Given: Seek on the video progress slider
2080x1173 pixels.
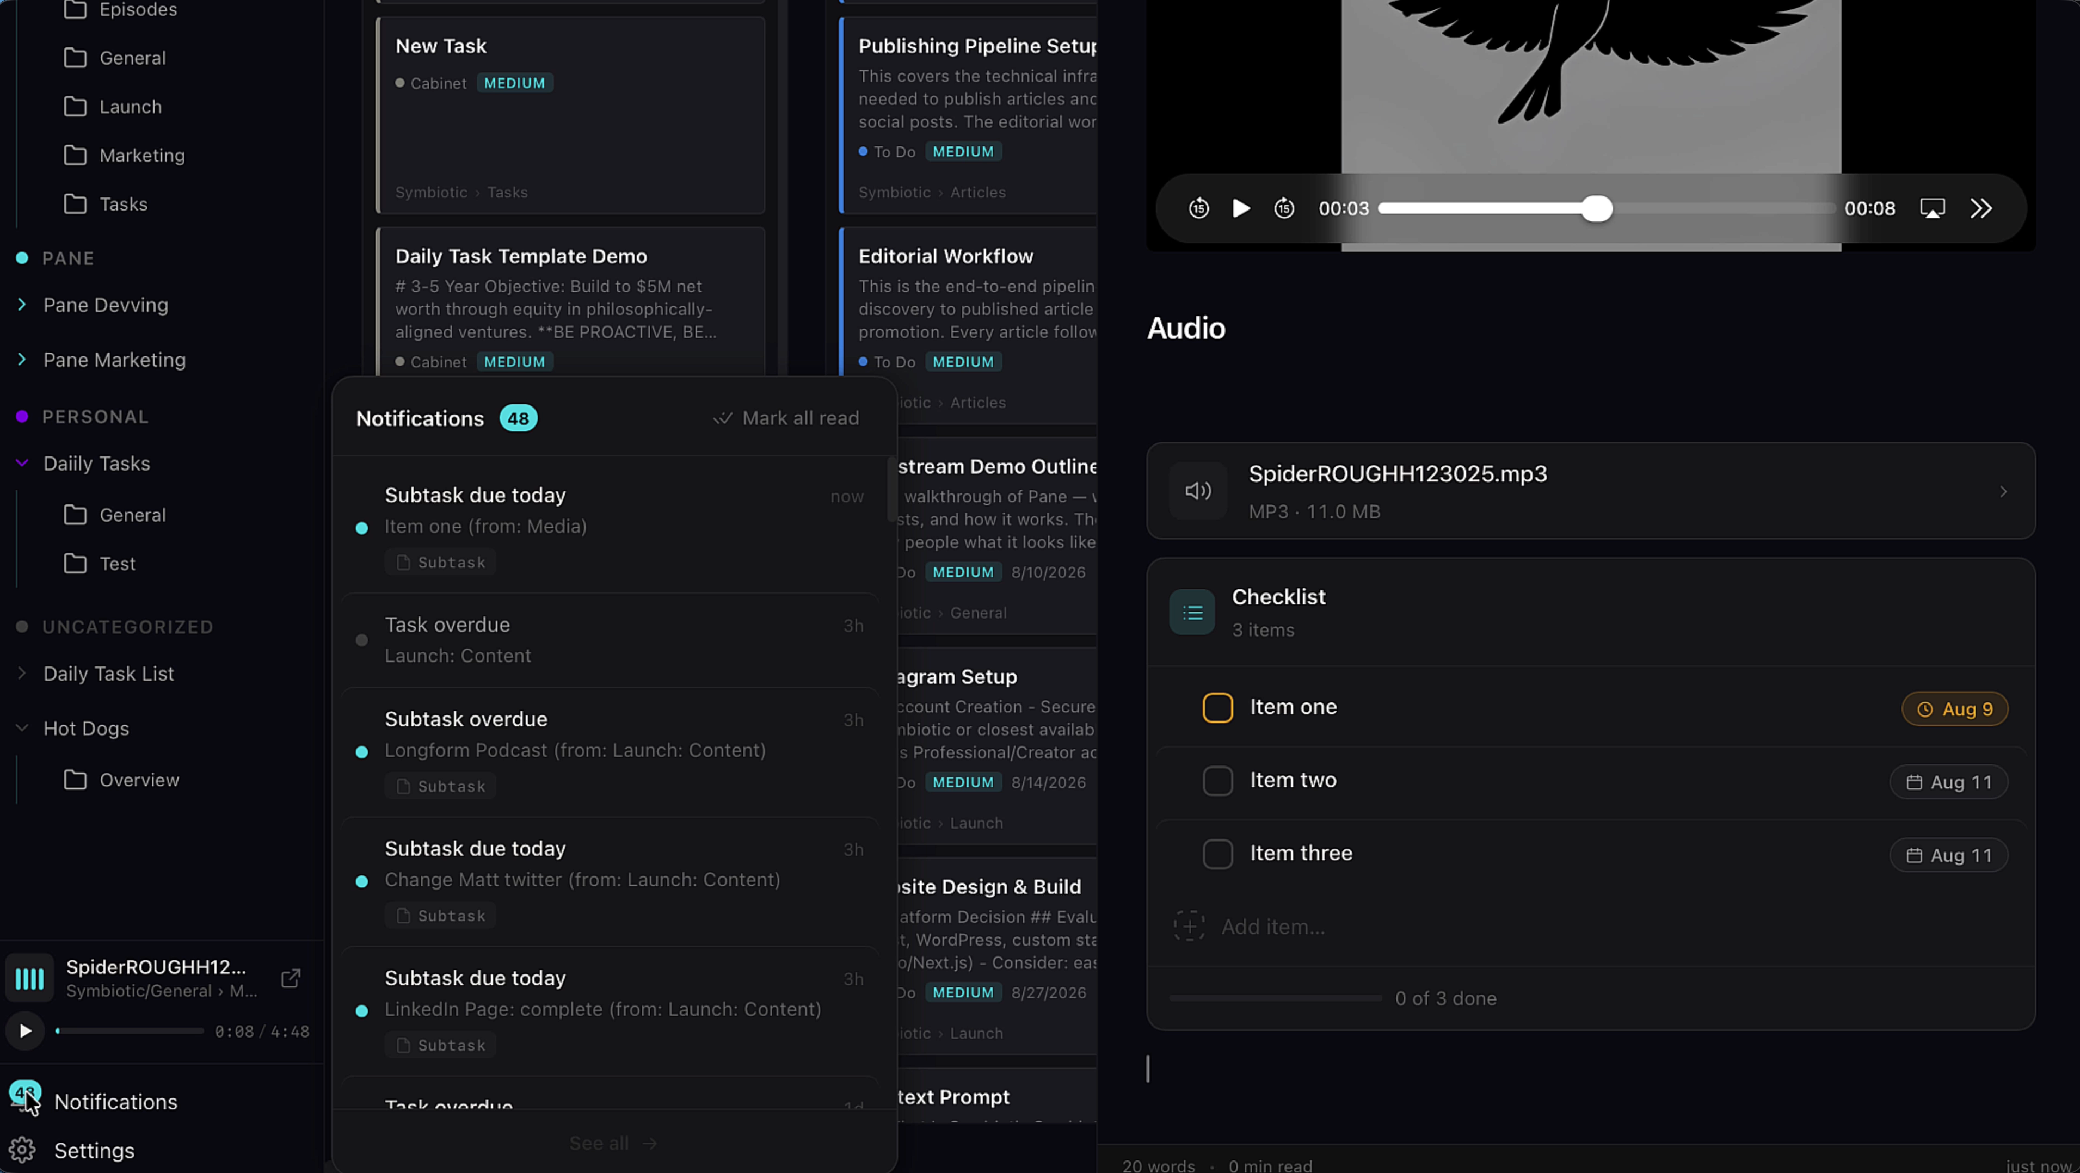Looking at the screenshot, I should coord(1606,208).
